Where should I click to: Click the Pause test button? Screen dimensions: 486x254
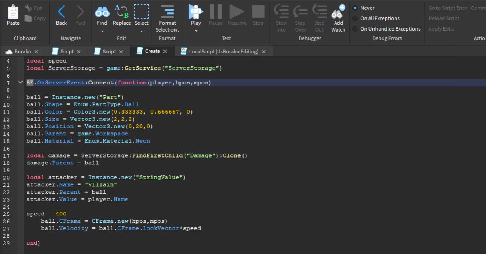216,12
